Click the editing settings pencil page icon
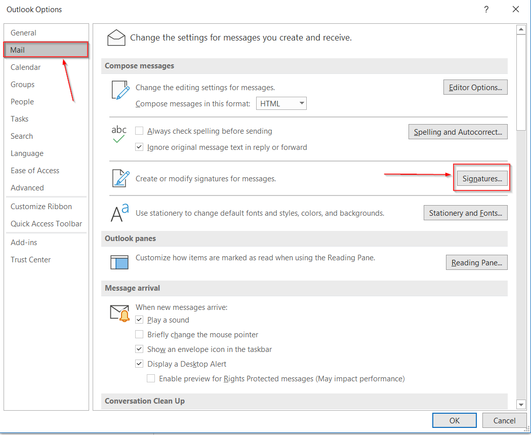This screenshot has height=435, width=531. click(x=120, y=90)
